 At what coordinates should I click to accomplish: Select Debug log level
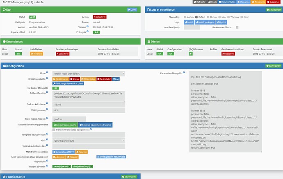point(208,17)
